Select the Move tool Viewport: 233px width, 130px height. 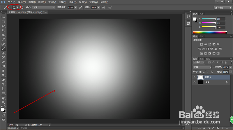click(x=3, y=17)
